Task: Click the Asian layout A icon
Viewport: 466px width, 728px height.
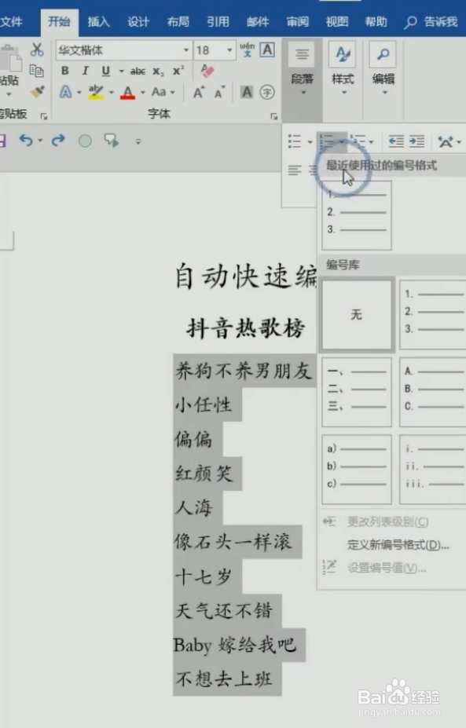Action: 446,141
